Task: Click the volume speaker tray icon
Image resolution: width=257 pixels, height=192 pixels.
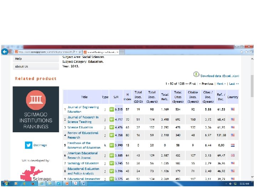Action: (231, 184)
